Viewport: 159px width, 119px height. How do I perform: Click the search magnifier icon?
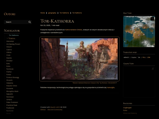coord(30,22)
